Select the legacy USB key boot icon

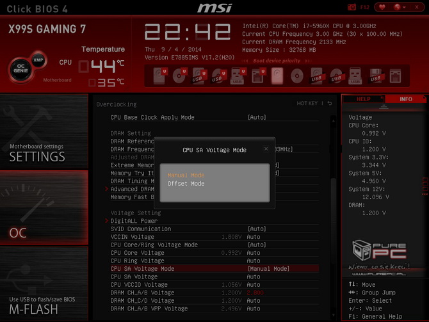(355, 76)
